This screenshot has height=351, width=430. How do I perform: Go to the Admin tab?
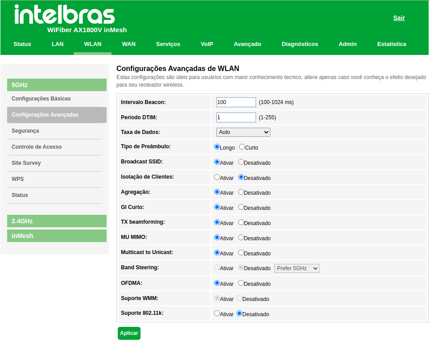[347, 44]
